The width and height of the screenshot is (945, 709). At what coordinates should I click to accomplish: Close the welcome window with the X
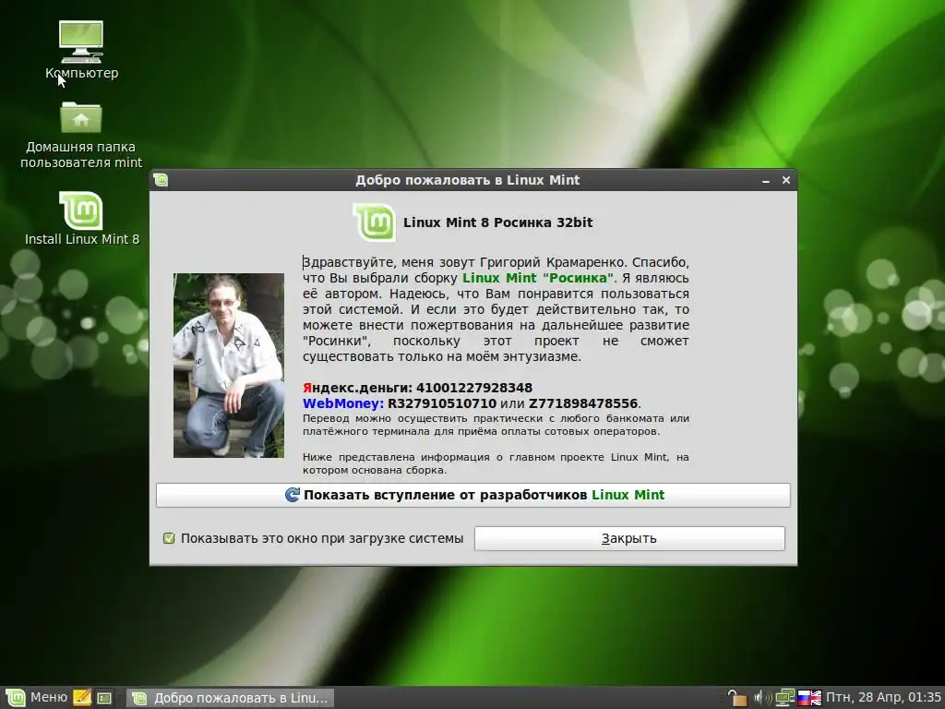786,180
